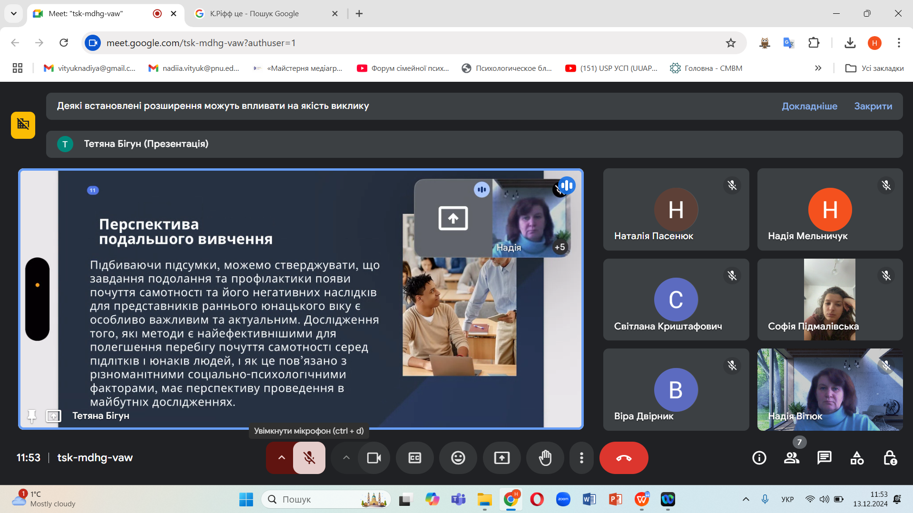Open the emoji reactions button
Viewport: 913px width, 513px height.
click(458, 458)
